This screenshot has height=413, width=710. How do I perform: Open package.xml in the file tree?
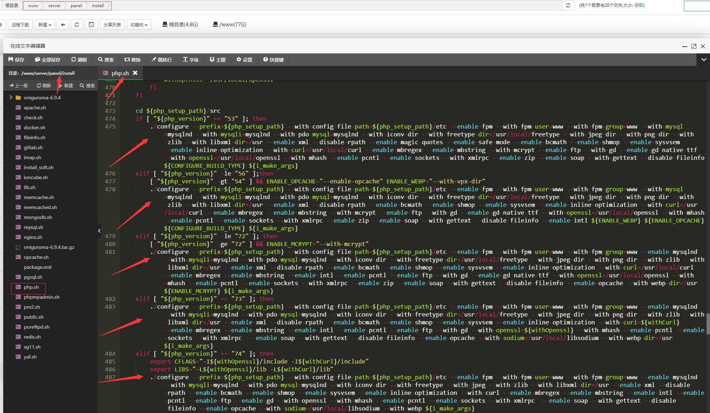37,267
